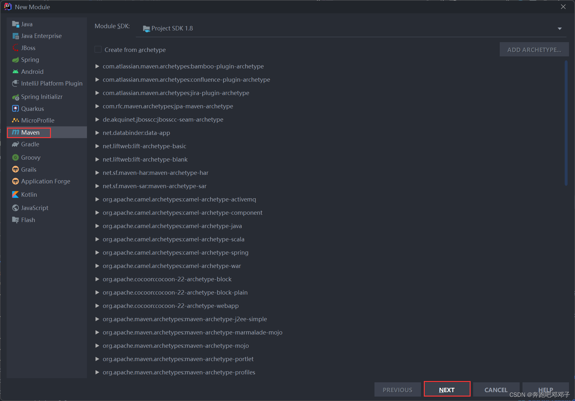The height and width of the screenshot is (401, 575).
Task: Select cocoon-22-archetype-webapp entry
Action: point(170,306)
